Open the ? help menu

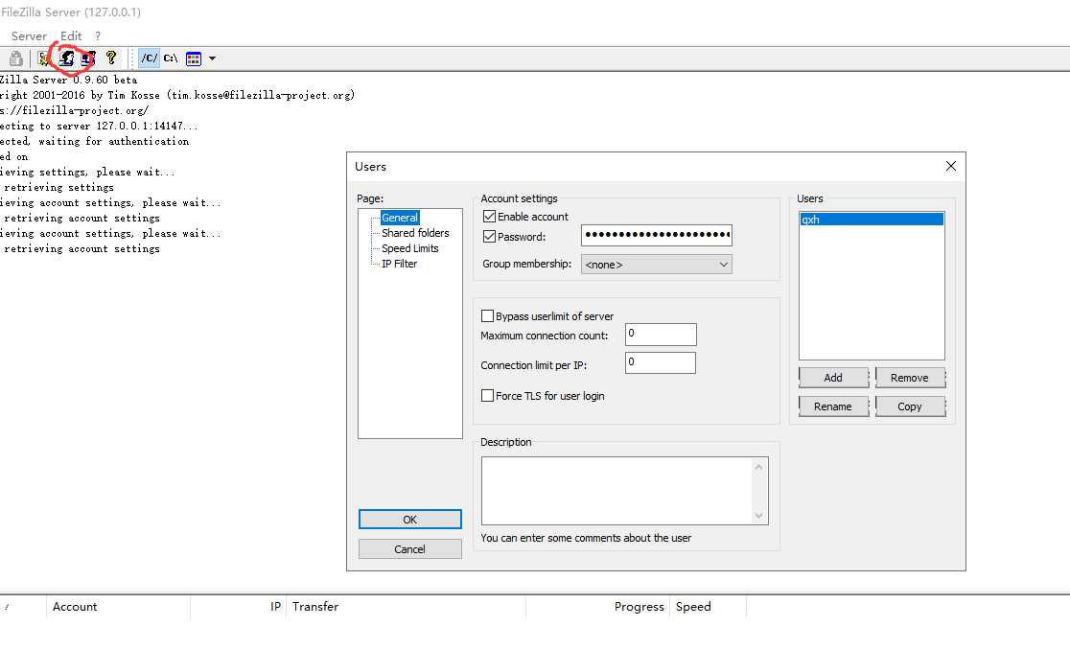tap(98, 36)
